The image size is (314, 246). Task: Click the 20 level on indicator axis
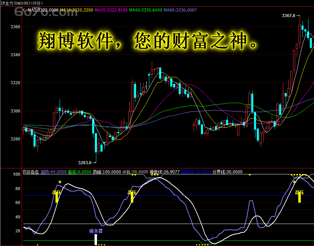(x=18, y=231)
